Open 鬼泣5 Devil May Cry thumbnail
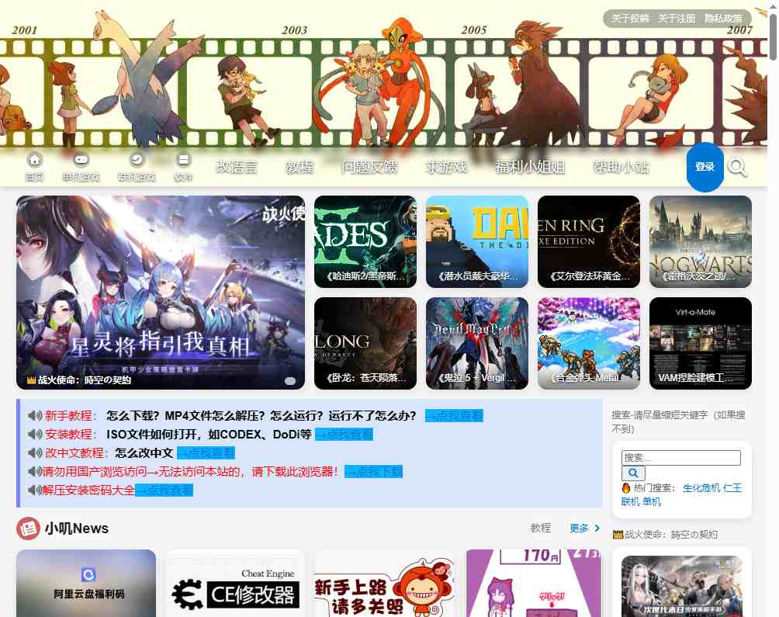 tap(477, 343)
